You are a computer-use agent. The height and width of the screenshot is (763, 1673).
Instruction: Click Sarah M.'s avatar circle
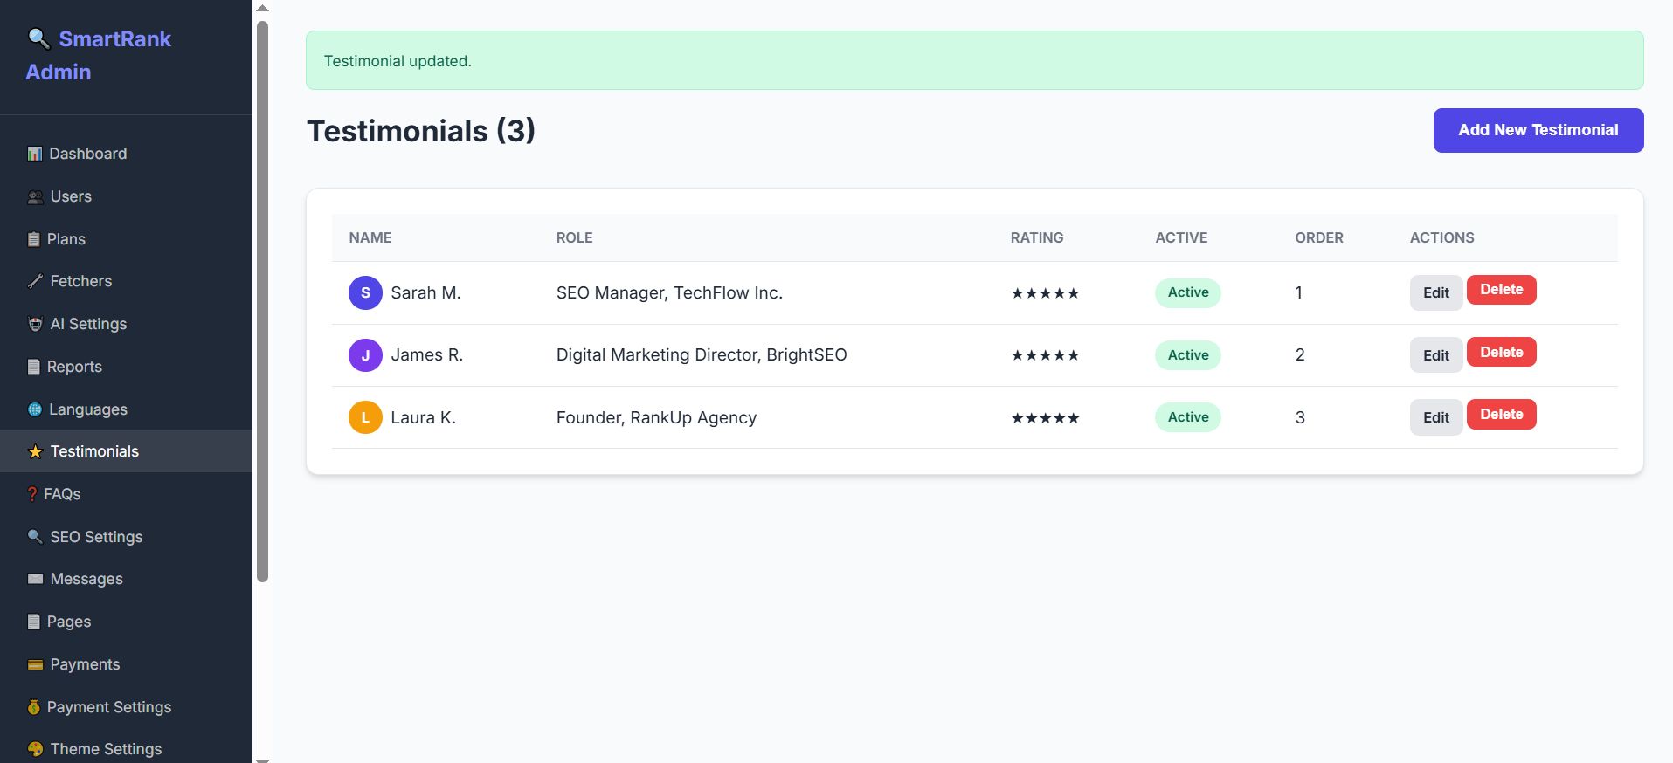click(365, 293)
